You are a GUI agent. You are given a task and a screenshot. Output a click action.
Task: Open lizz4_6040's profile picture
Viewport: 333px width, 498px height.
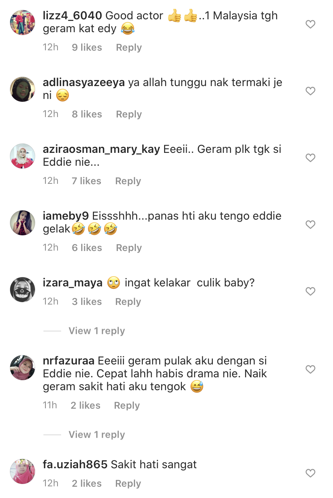click(23, 23)
